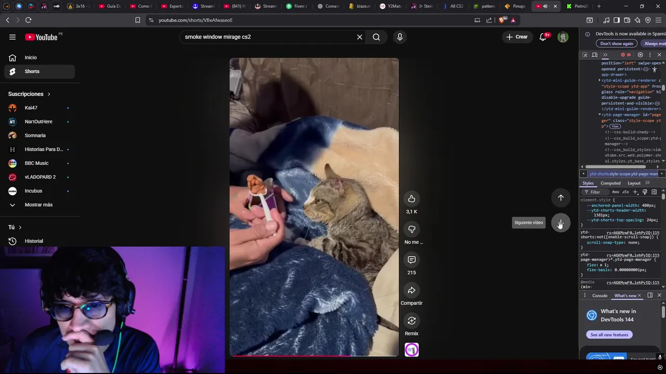The width and height of the screenshot is (666, 374).
Task: Expand Suscripciones section
Action: point(30,94)
